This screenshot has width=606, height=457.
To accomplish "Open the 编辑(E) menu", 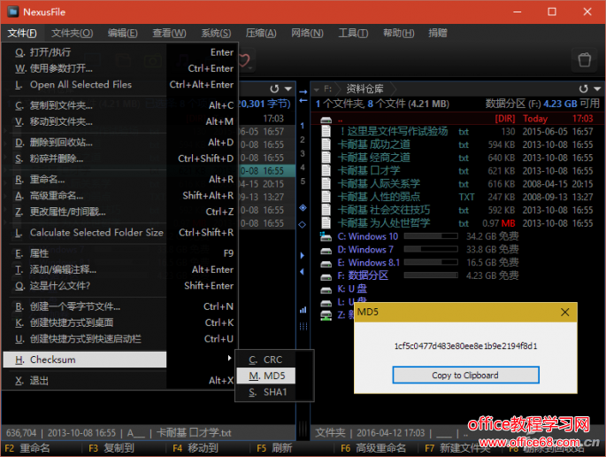I will click(122, 34).
